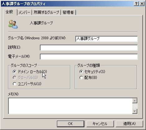Click the キャンセル button
The width and height of the screenshot is (146, 130).
[100, 124]
